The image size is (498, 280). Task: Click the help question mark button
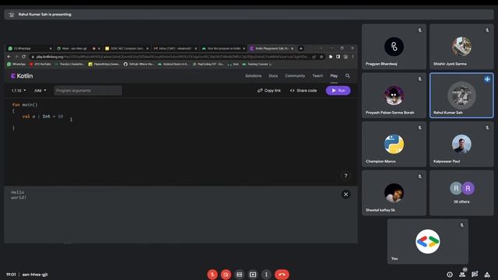pyautogui.click(x=345, y=176)
